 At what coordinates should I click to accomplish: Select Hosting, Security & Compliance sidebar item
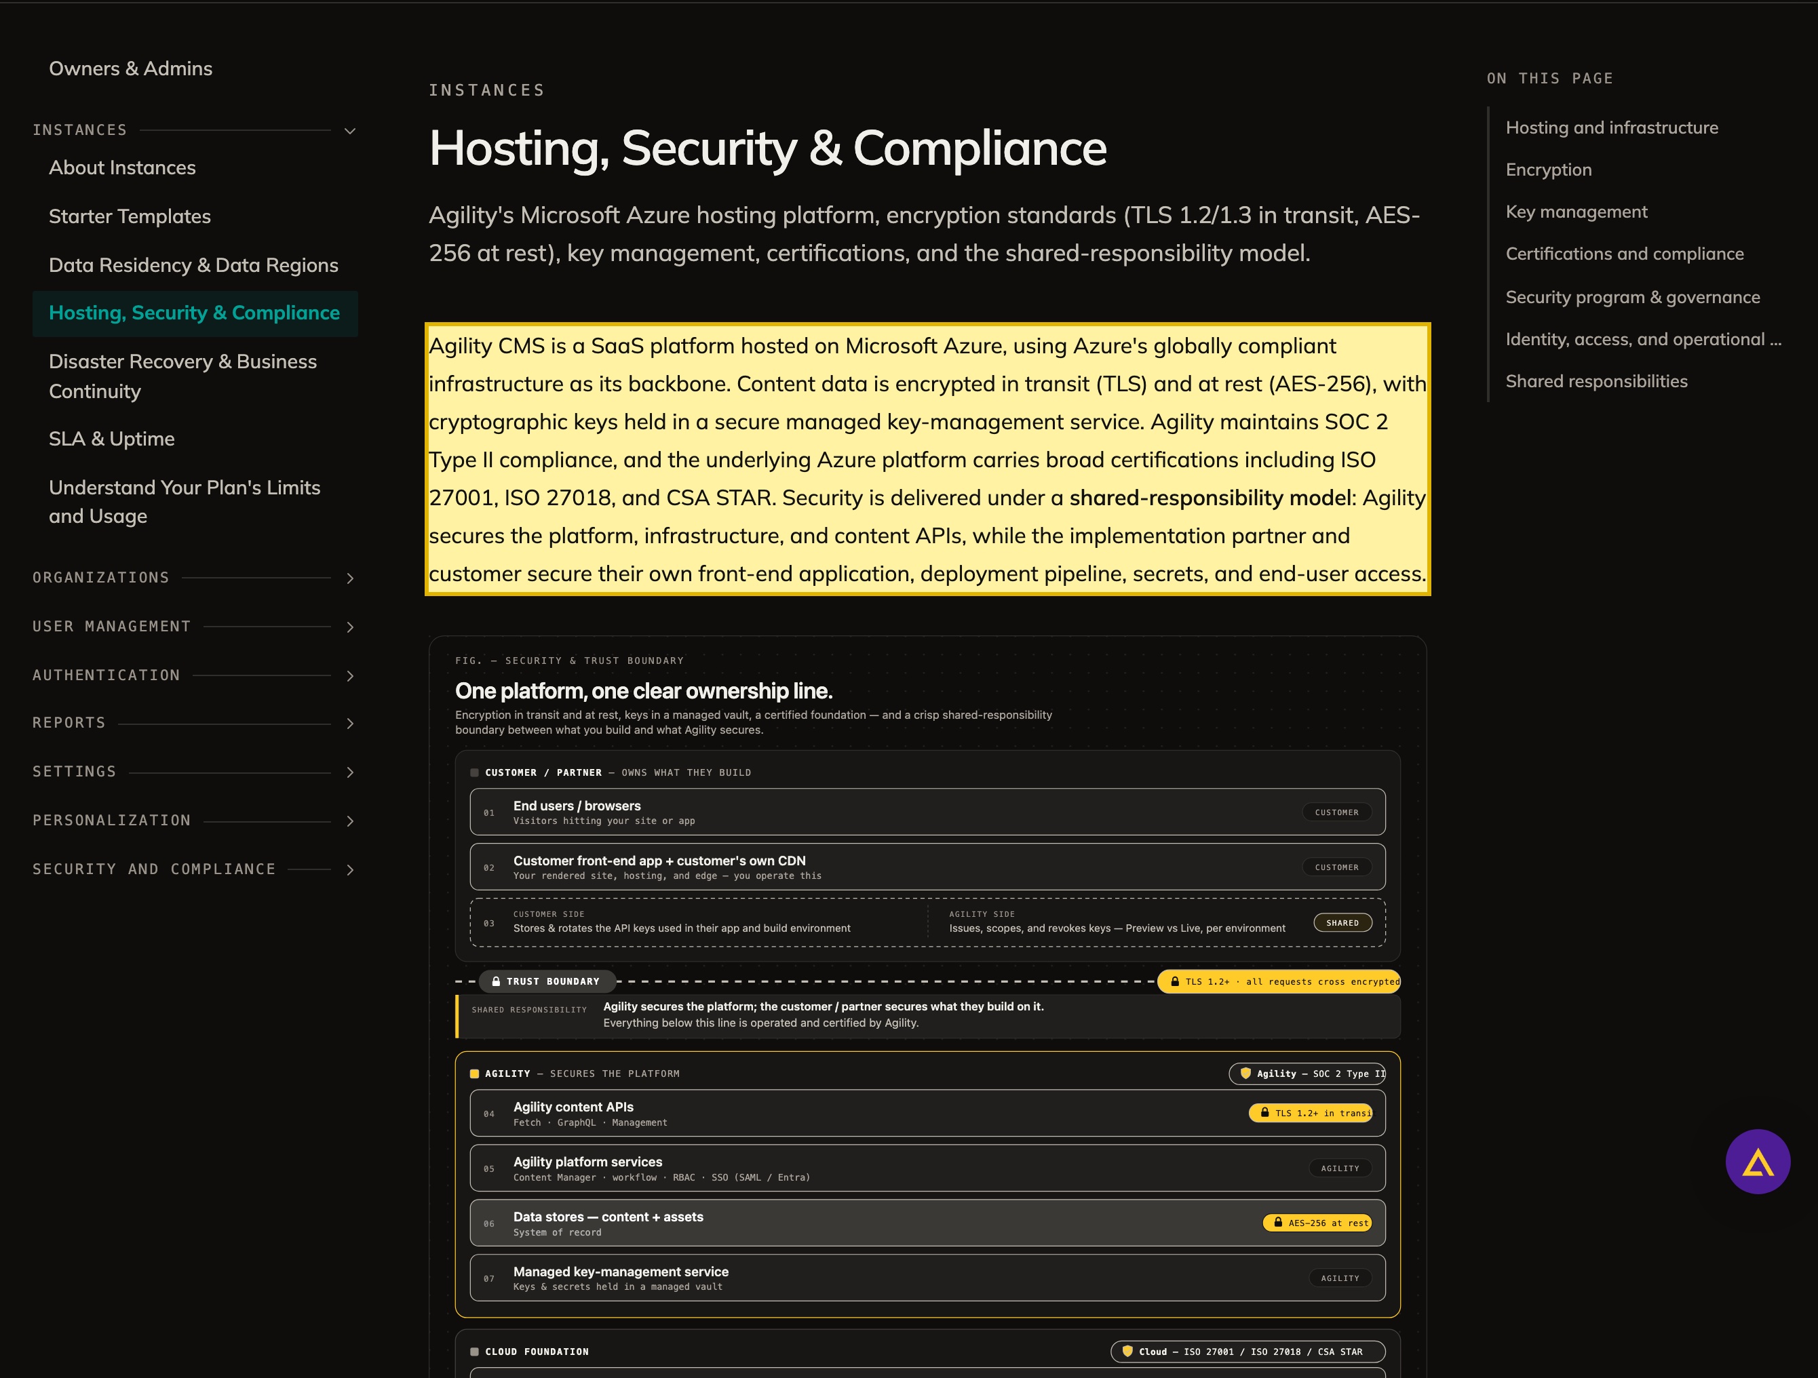[x=194, y=313]
